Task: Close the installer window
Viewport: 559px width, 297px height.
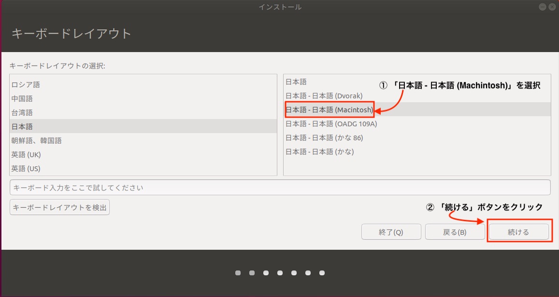Action: (x=552, y=7)
